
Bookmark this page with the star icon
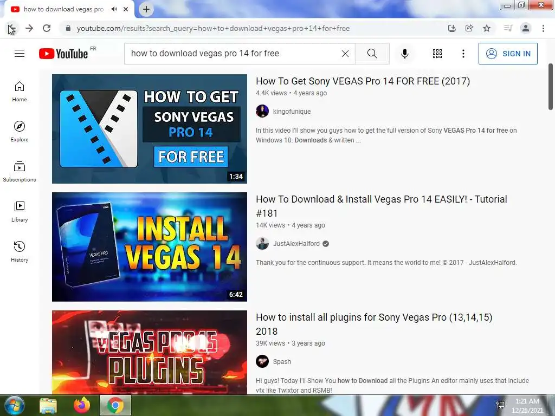click(487, 28)
